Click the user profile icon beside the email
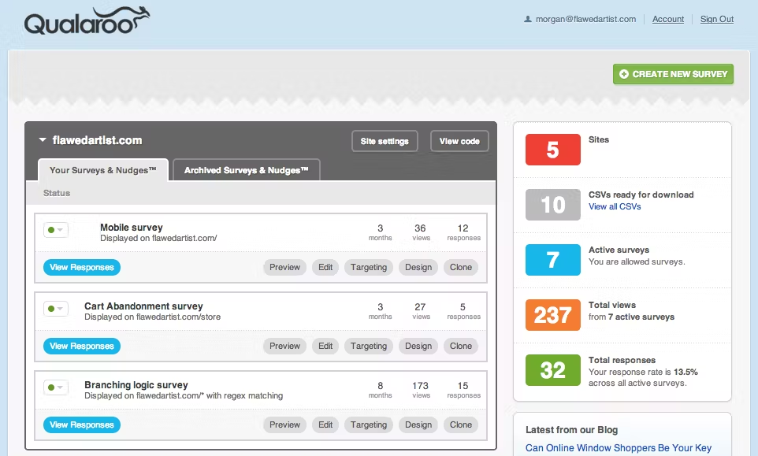Screen dimensions: 758x456 click(x=528, y=20)
